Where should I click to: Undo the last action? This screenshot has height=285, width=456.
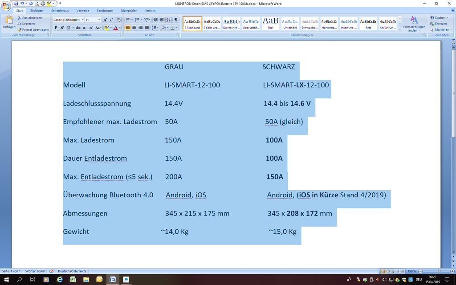pyautogui.click(x=22, y=4)
